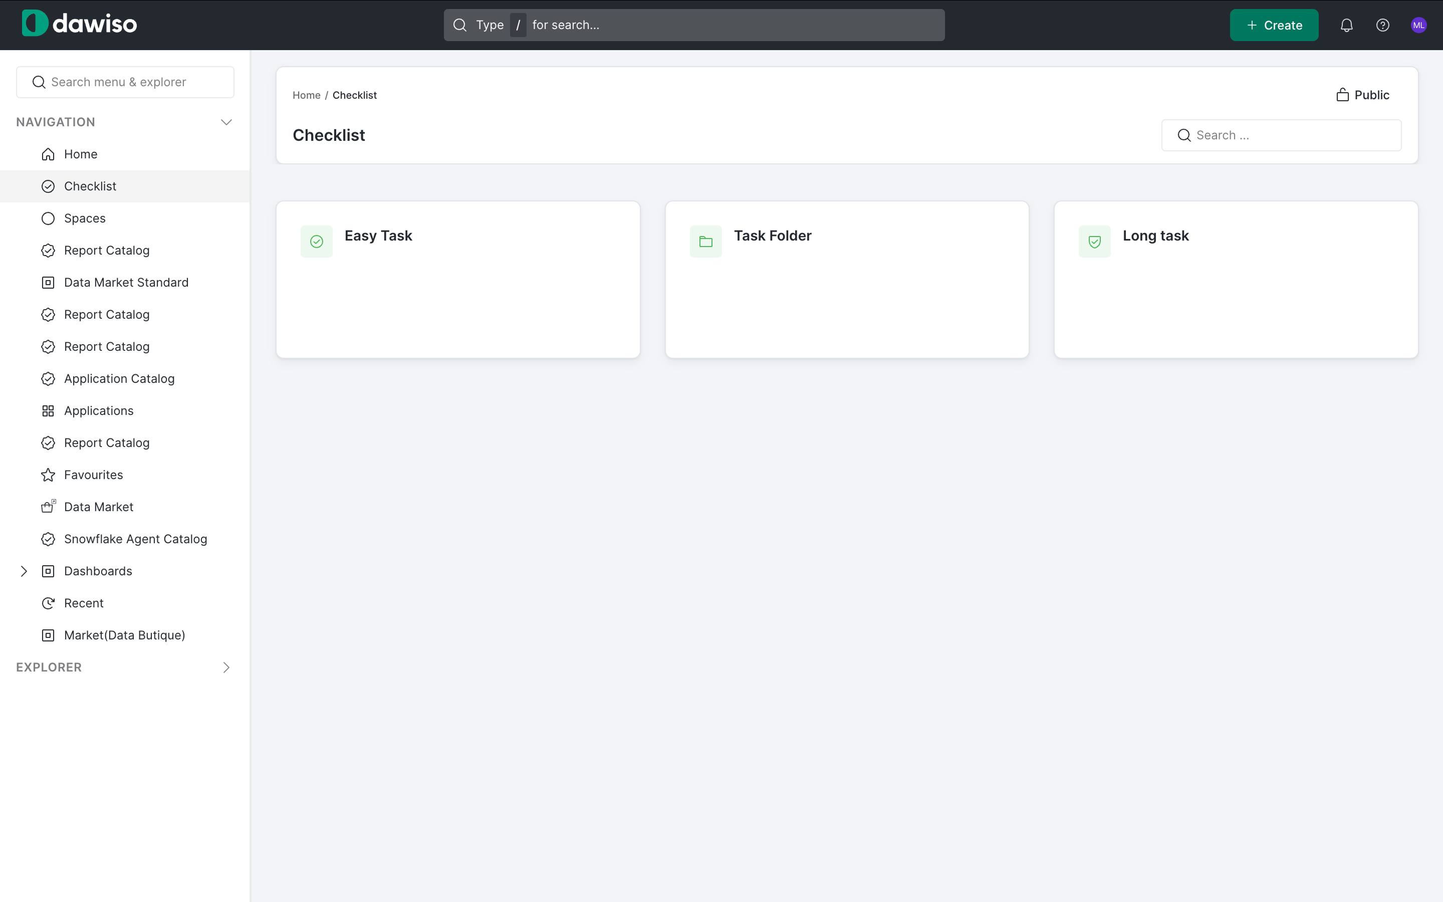The width and height of the screenshot is (1443, 902).
Task: Open Checklist in the navigation menu
Action: [125, 186]
